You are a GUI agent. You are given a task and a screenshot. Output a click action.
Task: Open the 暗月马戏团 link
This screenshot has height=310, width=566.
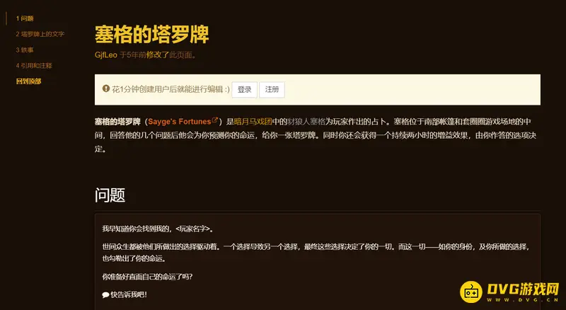253,122
